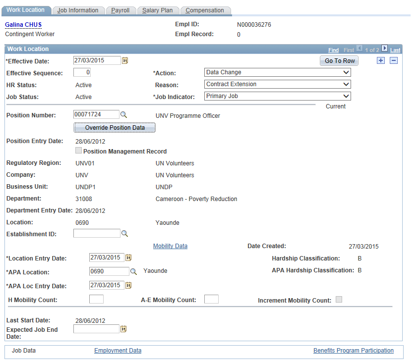
Task: Open the Employment Data link
Action: (x=118, y=351)
